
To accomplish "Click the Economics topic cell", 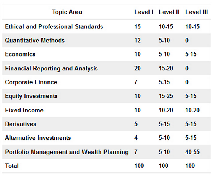I will point(20,54).
